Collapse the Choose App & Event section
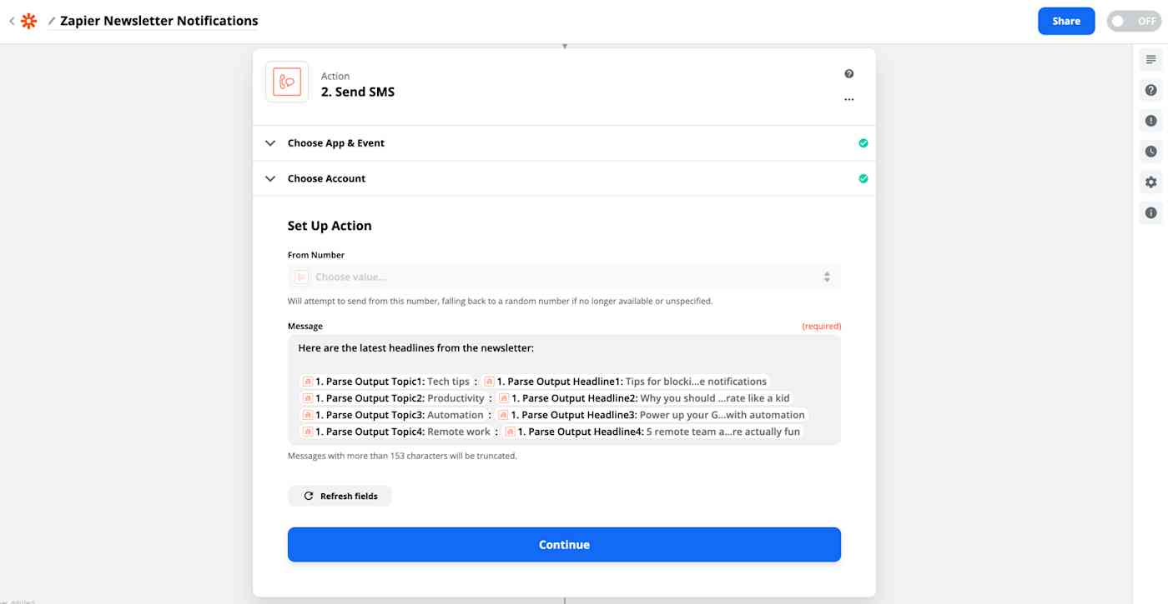Image resolution: width=1168 pixels, height=604 pixels. (x=269, y=142)
